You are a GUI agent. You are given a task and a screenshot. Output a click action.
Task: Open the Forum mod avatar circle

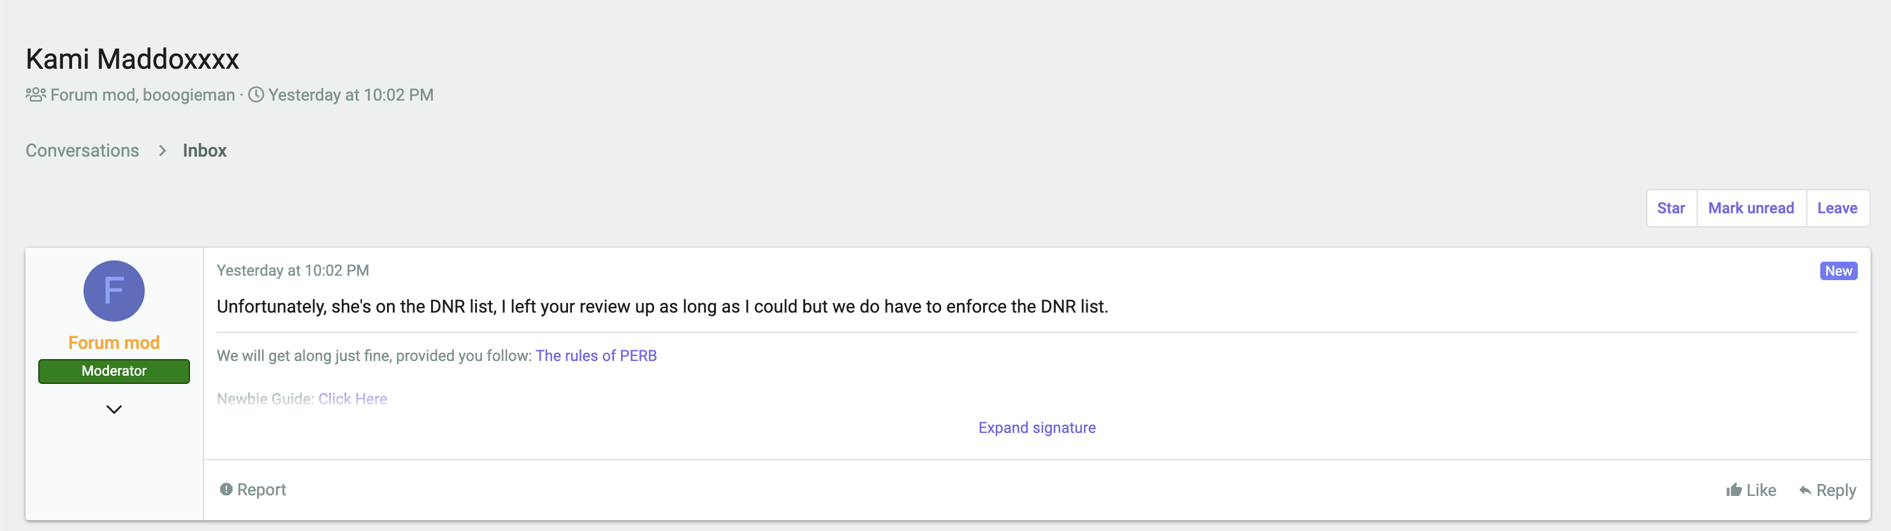pyautogui.click(x=113, y=290)
